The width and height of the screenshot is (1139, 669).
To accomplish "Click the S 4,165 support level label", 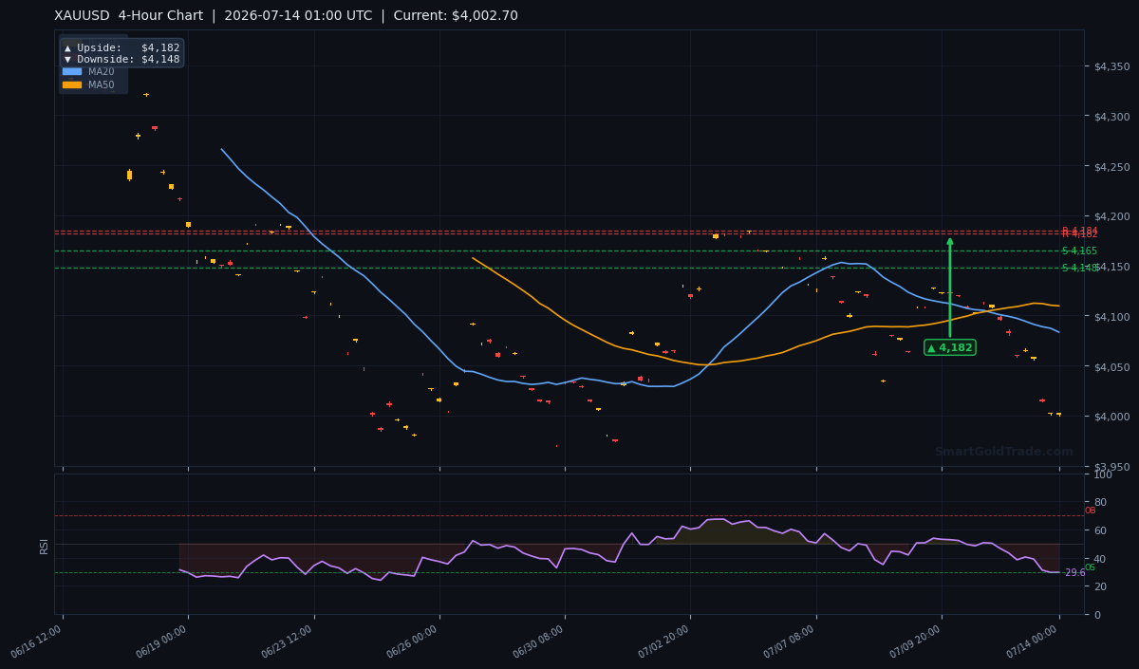I will 1079,251.
